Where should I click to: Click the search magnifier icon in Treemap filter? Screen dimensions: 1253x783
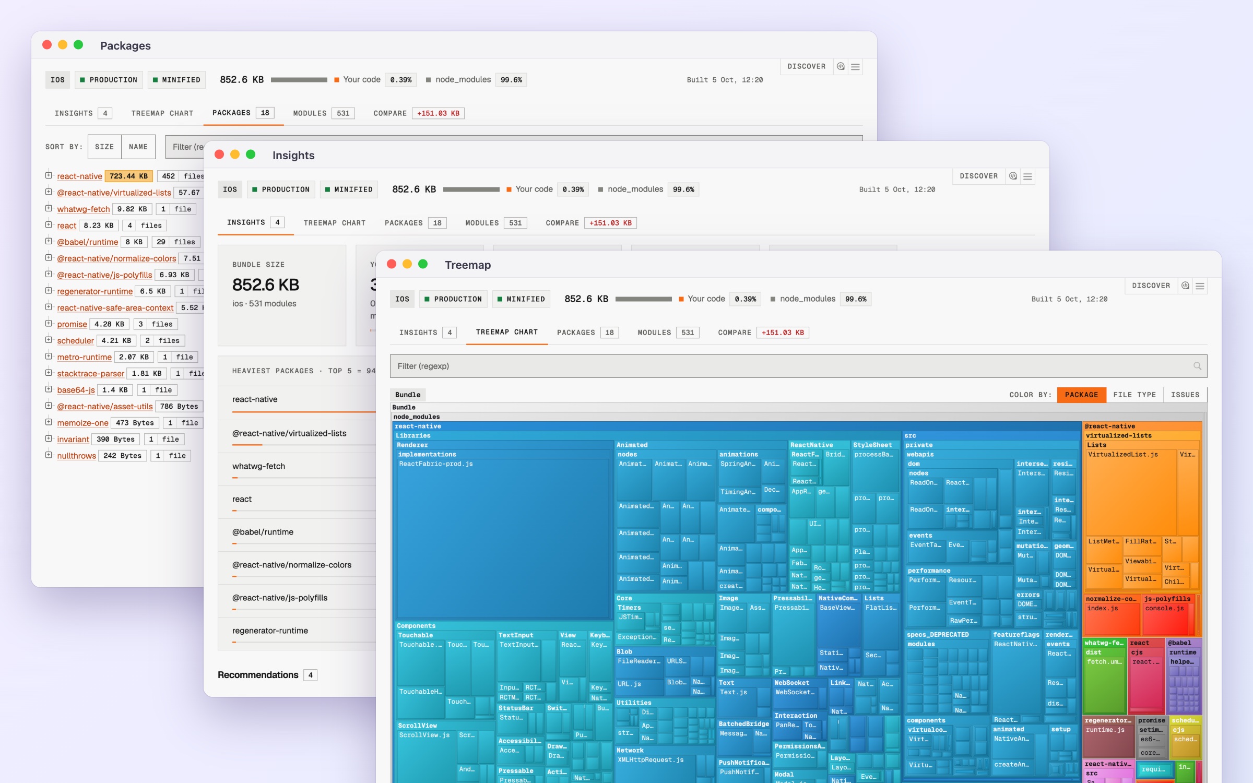(1197, 366)
